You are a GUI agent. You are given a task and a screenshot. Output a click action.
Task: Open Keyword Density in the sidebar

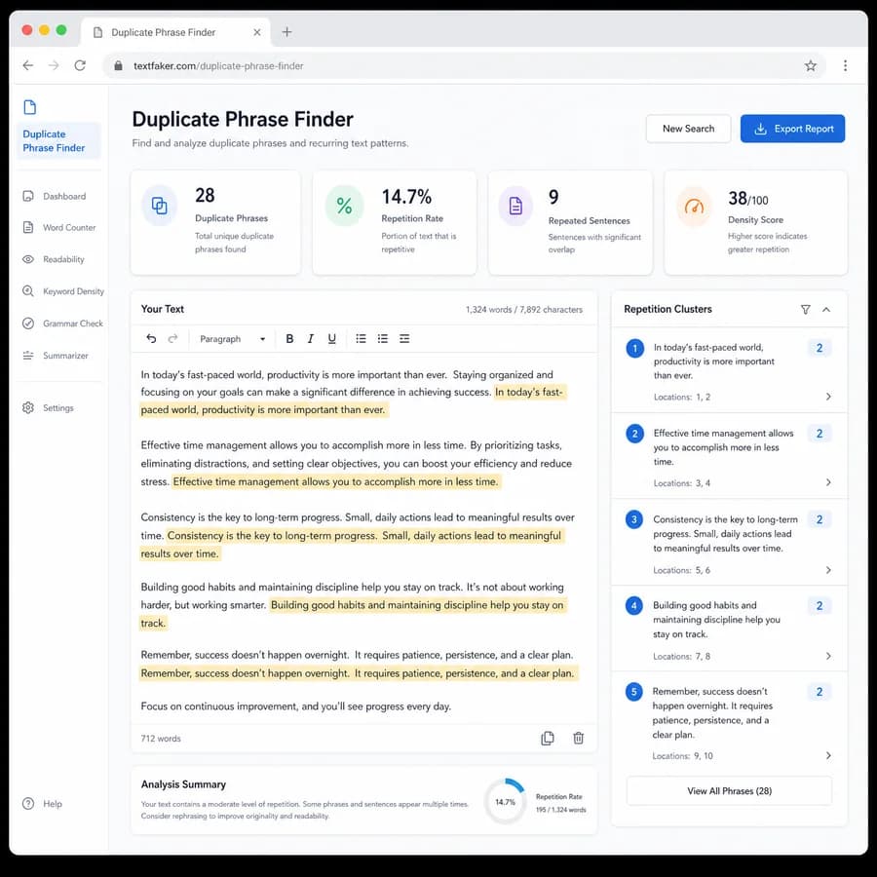pos(61,291)
